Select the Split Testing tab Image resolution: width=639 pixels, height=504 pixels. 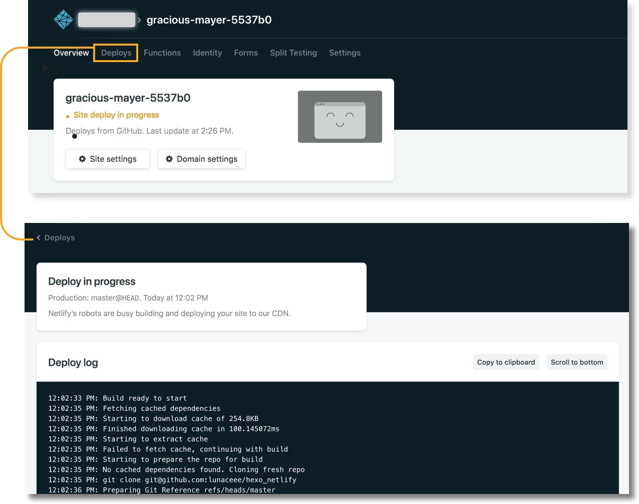(x=293, y=53)
